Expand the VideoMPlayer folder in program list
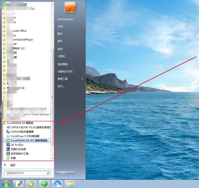 click(x=18, y=40)
